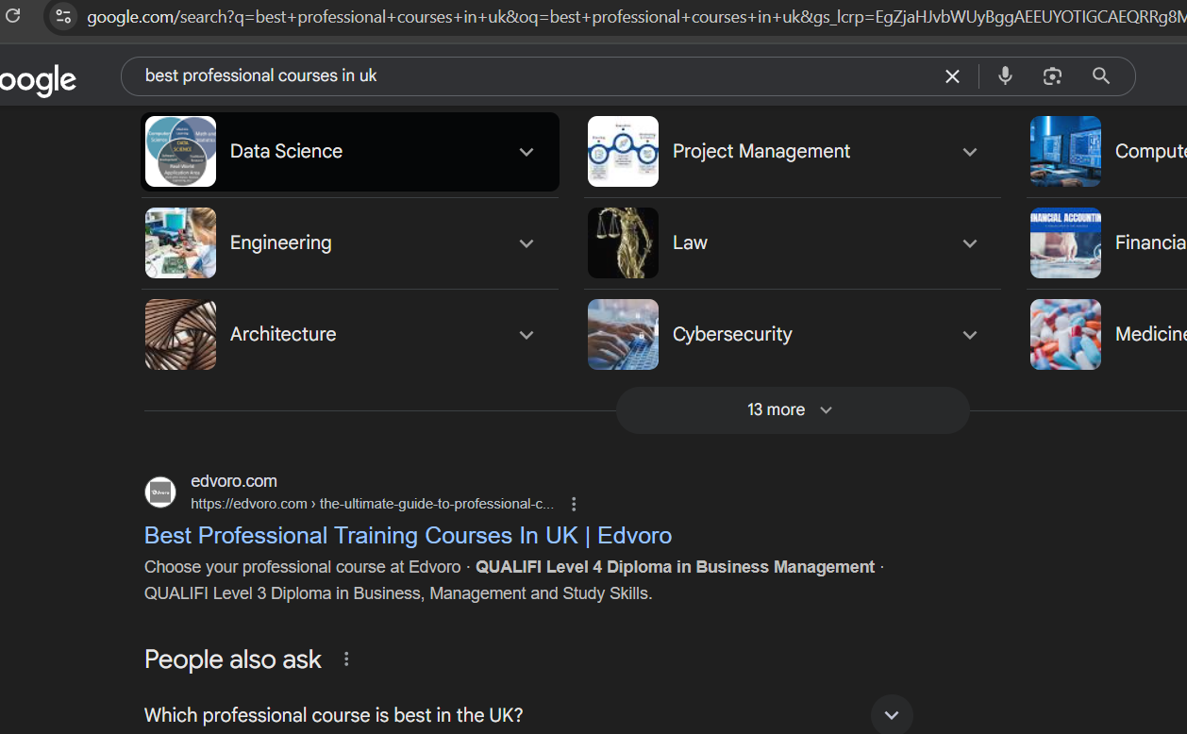Expand the Project Management chevron
The width and height of the screenshot is (1187, 734).
click(x=969, y=152)
